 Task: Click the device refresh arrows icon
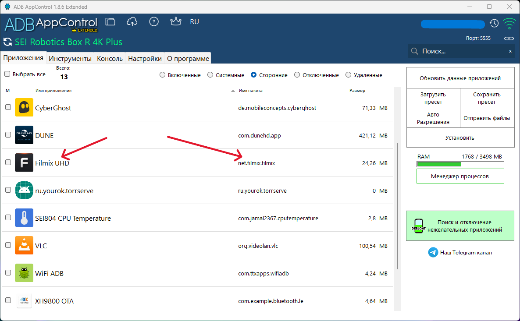7,42
